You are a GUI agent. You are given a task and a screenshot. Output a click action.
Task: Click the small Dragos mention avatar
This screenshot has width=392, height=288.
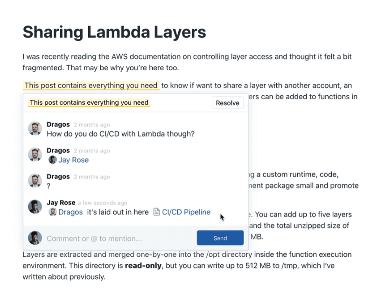click(x=52, y=212)
